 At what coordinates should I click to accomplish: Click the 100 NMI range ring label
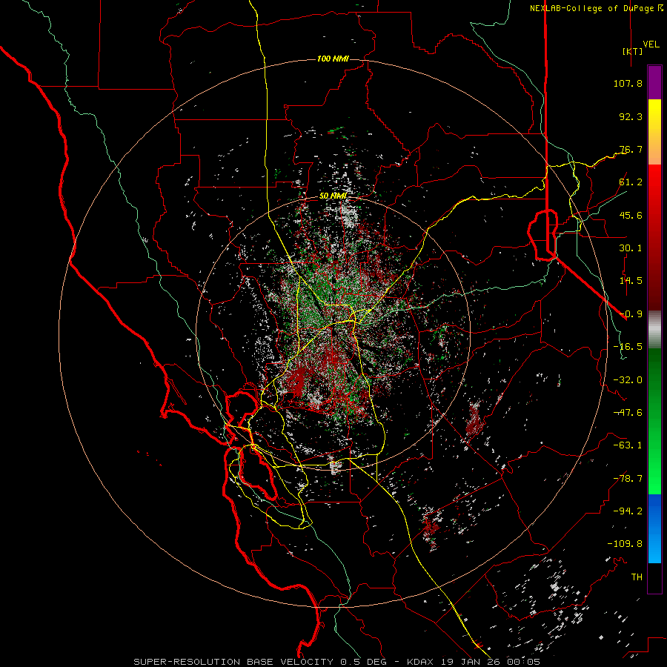333,59
